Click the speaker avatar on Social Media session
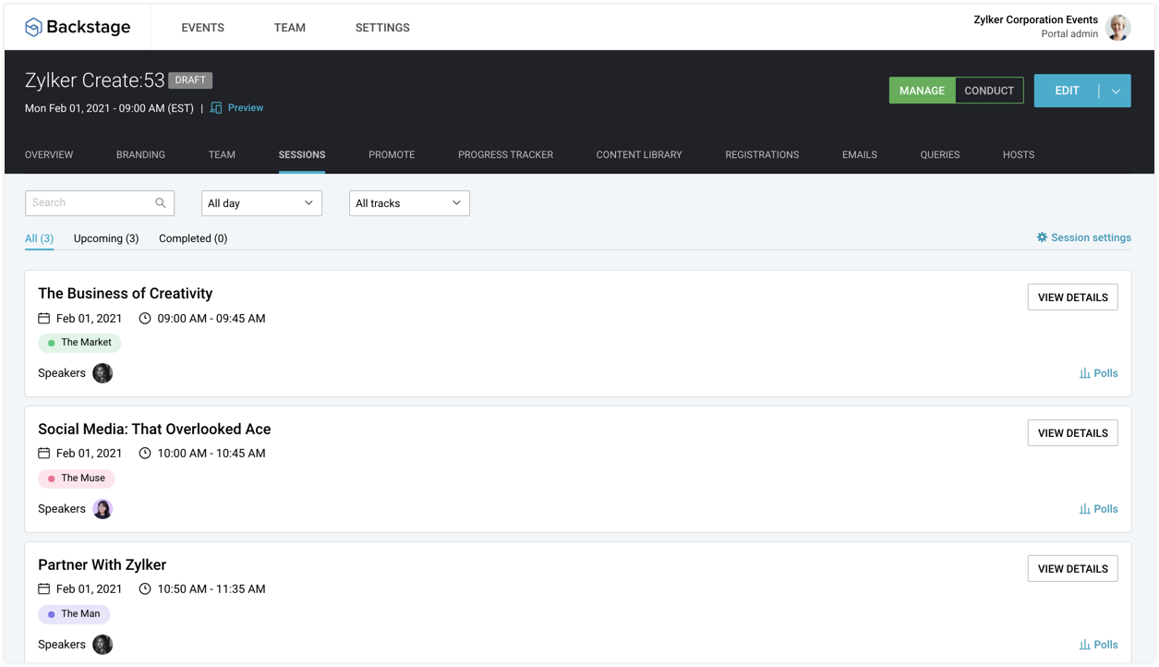This screenshot has width=1159, height=667. pyautogui.click(x=103, y=508)
